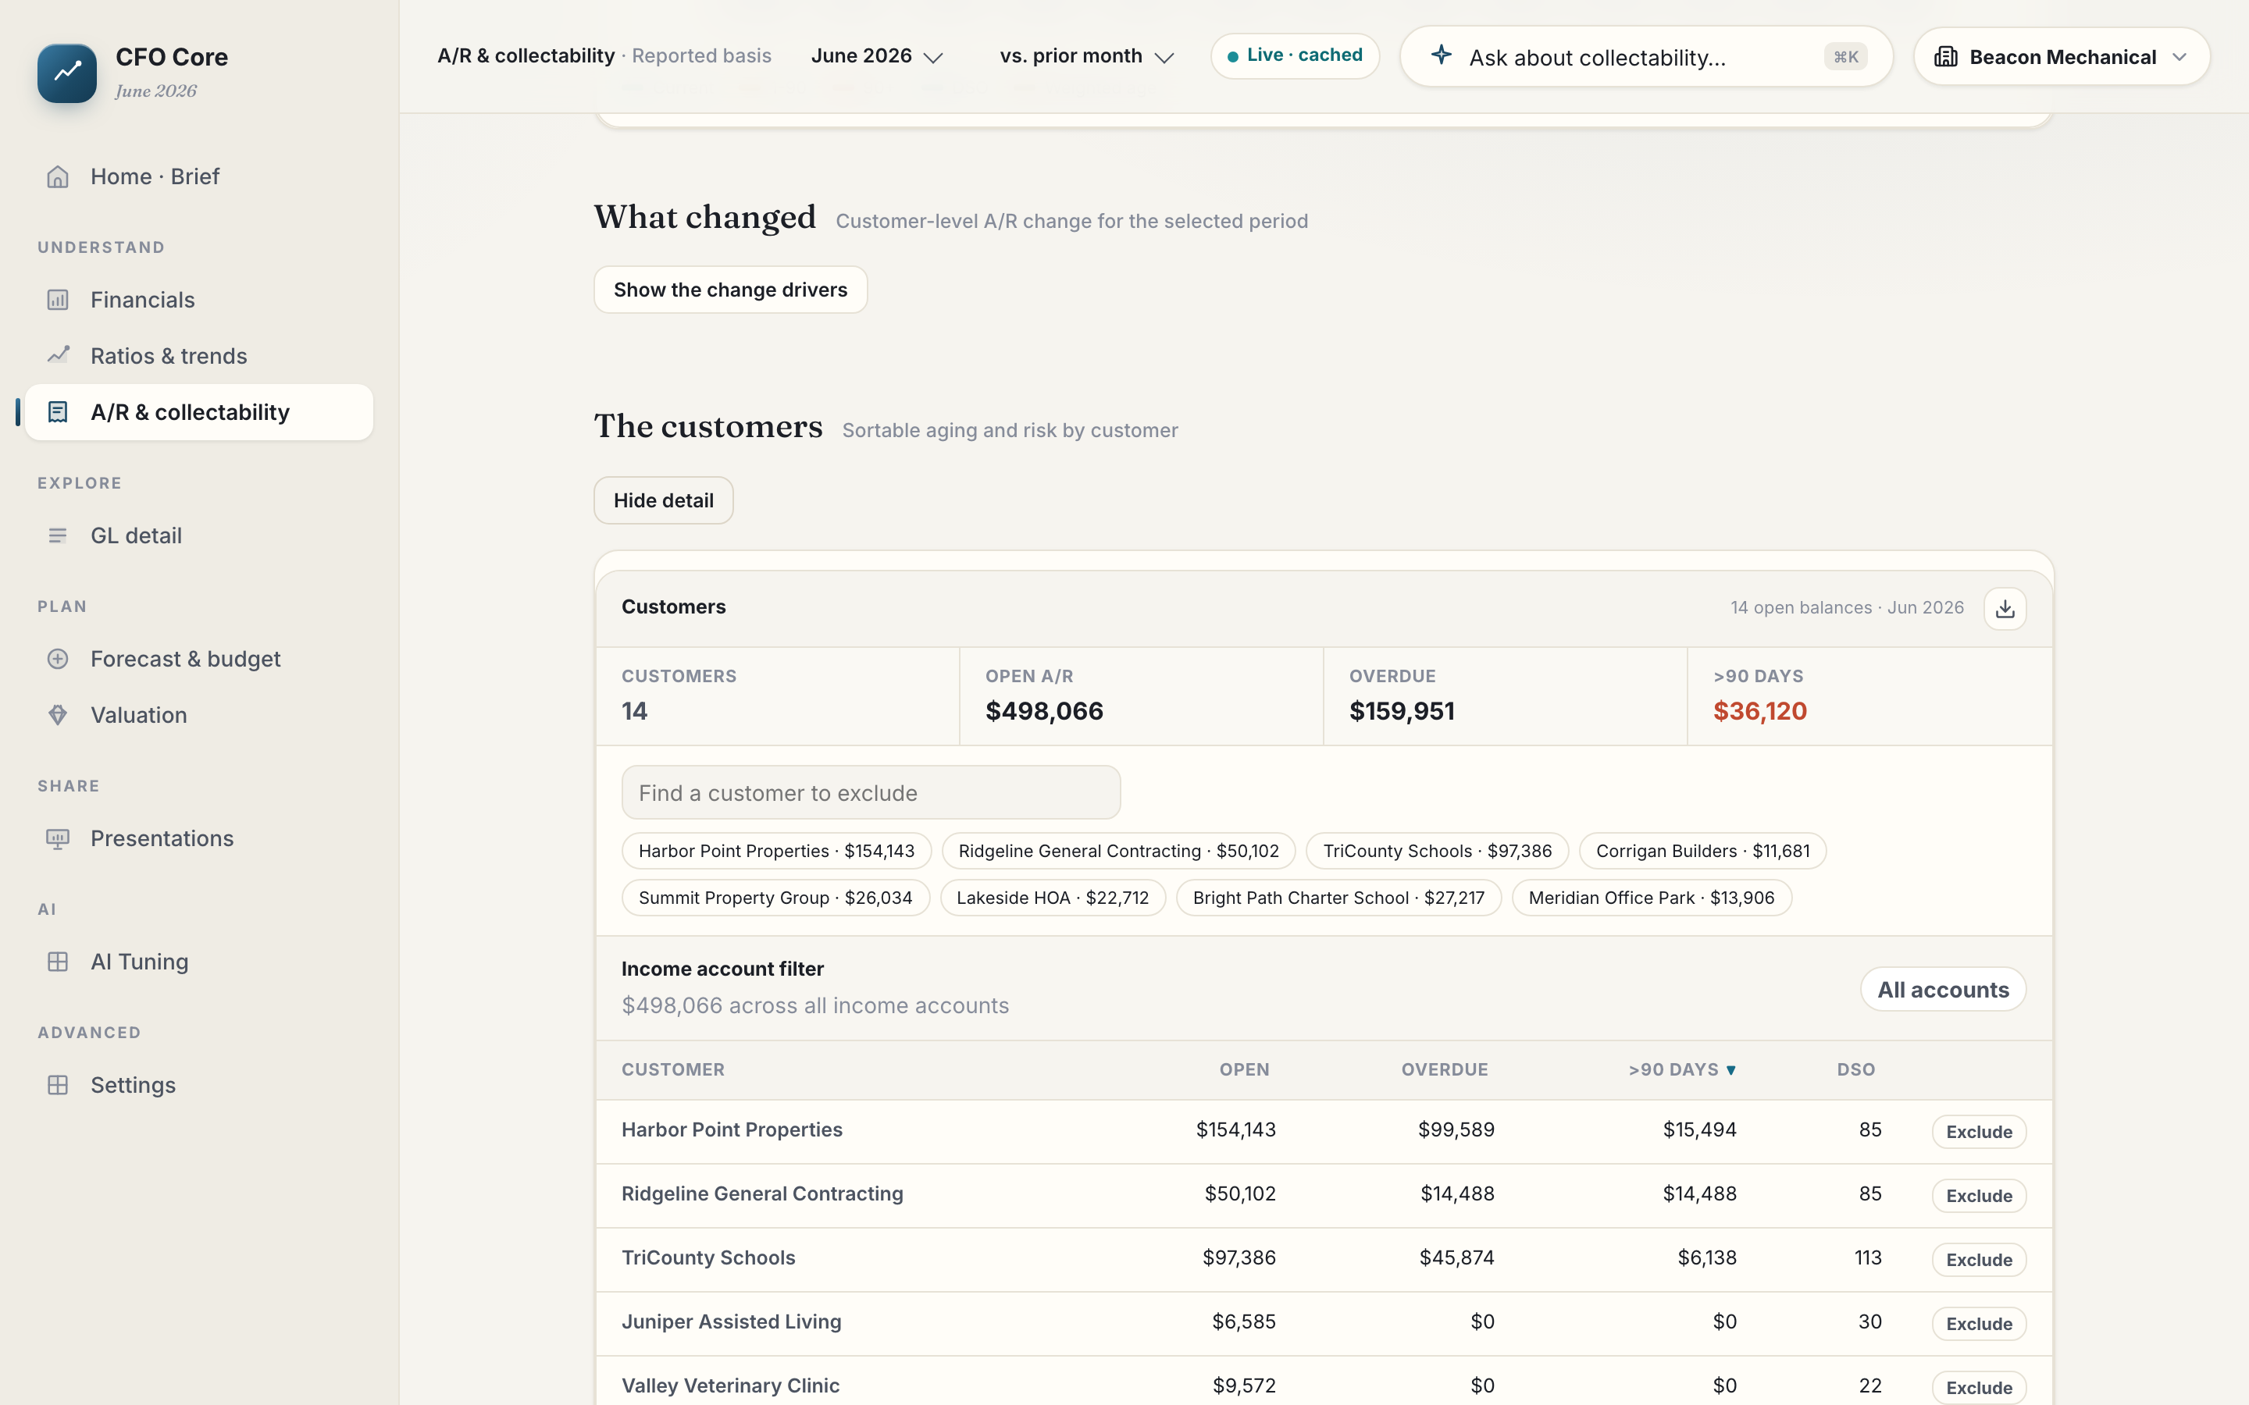The image size is (2249, 1405).
Task: Open the All accounts filter
Action: tap(1942, 990)
